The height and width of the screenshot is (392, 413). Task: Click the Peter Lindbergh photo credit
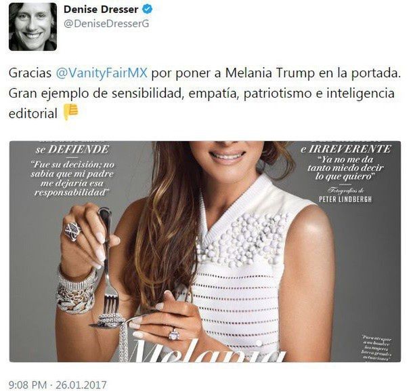click(x=345, y=199)
